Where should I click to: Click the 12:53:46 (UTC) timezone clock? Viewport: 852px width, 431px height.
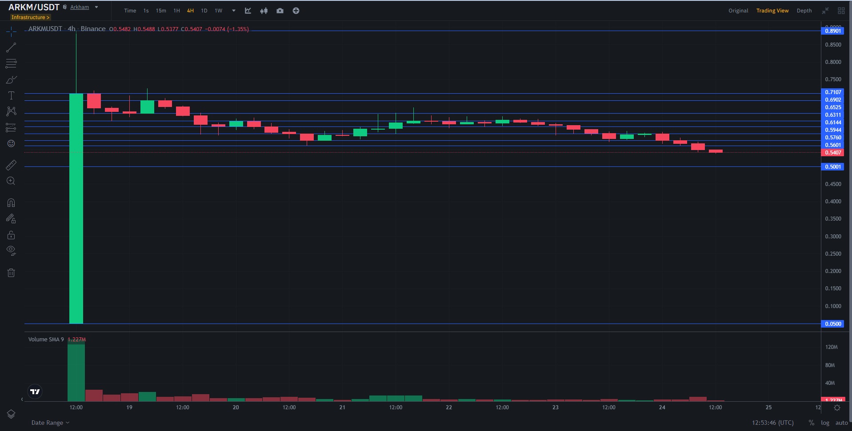[x=772, y=423]
